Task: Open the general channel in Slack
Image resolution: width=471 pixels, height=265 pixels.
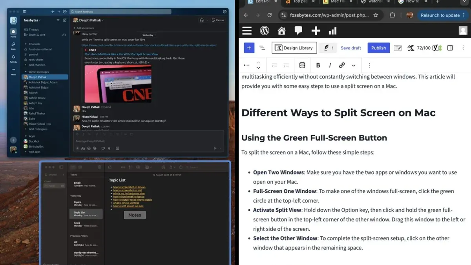Action: point(33,55)
